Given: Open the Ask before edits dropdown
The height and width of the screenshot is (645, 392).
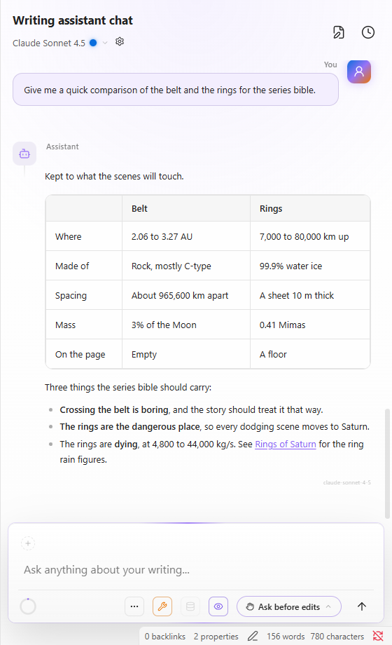Looking at the screenshot, I should pyautogui.click(x=289, y=606).
